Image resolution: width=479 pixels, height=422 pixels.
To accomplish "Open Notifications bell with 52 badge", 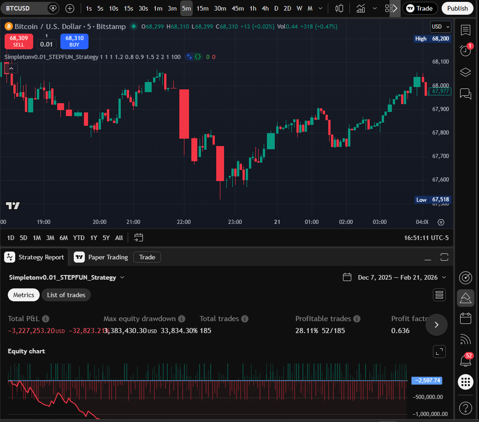I will coord(466,360).
